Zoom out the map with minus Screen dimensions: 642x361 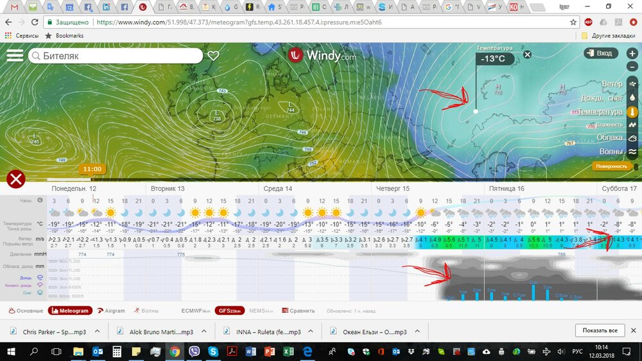[x=632, y=66]
